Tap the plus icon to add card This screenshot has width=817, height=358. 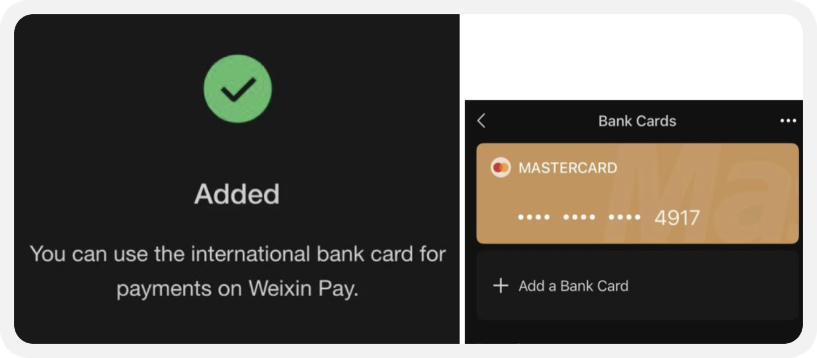(x=500, y=285)
